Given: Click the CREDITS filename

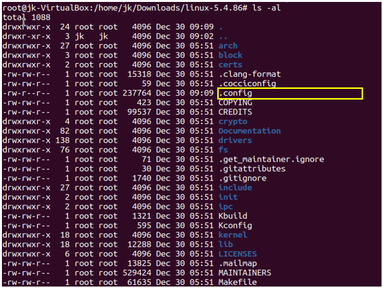Looking at the screenshot, I should click(235, 112).
